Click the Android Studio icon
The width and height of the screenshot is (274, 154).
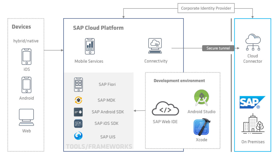tap(201, 98)
